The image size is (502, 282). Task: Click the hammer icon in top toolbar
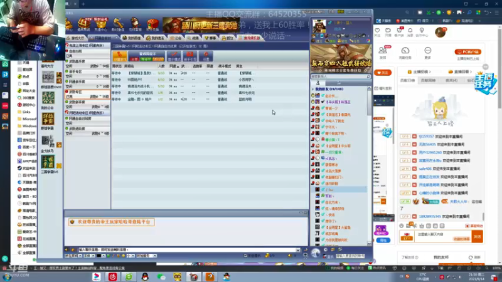click(x=118, y=24)
